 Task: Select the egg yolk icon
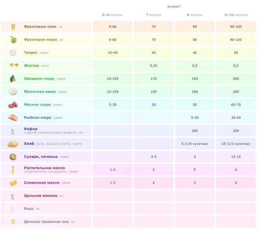[13, 66]
